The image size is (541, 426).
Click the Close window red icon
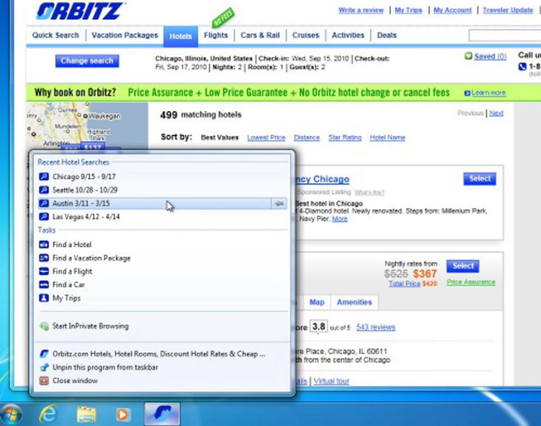44,381
